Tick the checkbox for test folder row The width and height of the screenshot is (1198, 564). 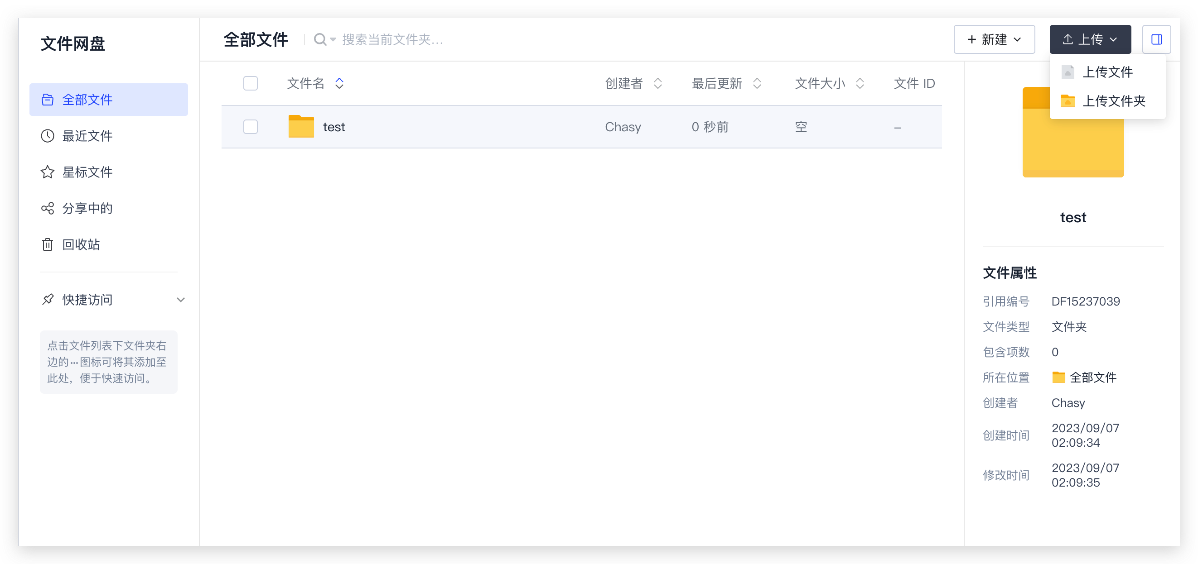(250, 126)
